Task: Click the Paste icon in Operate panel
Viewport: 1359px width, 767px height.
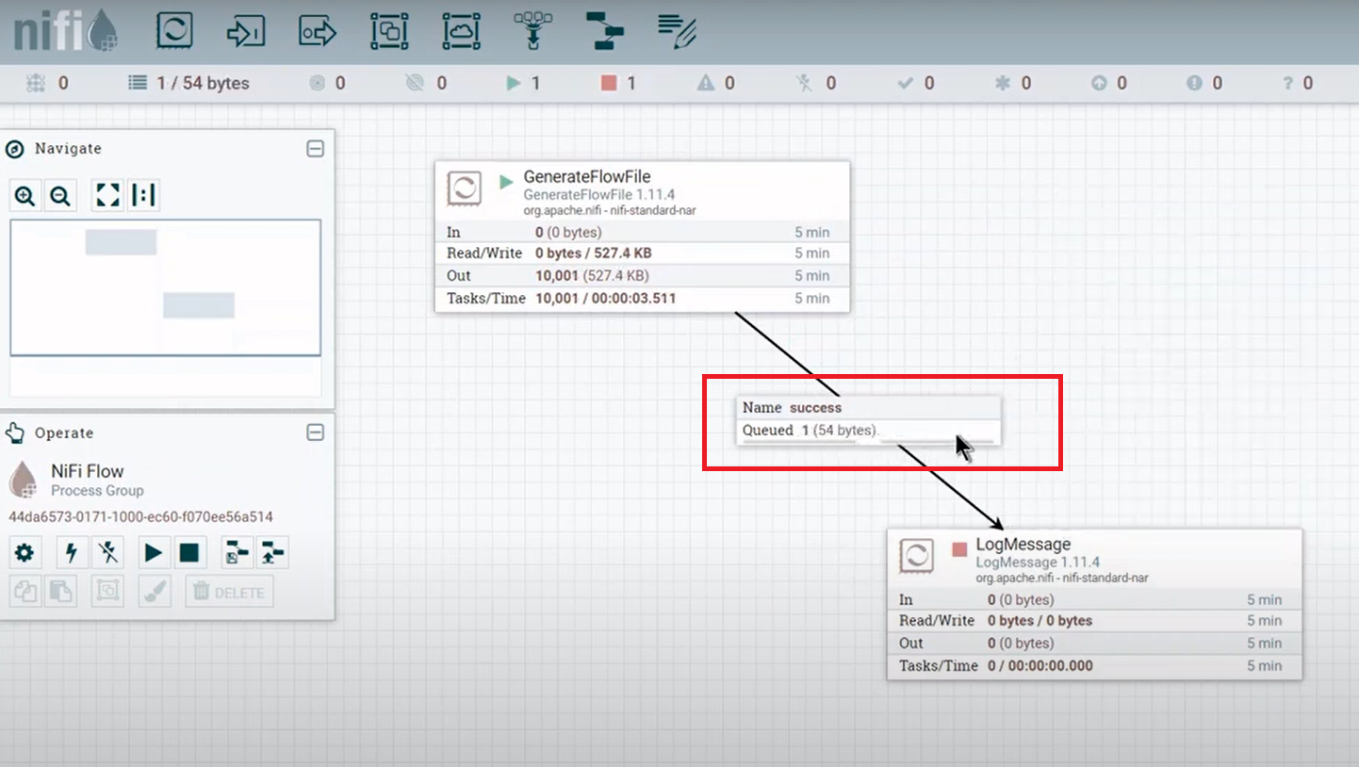Action: click(x=61, y=592)
